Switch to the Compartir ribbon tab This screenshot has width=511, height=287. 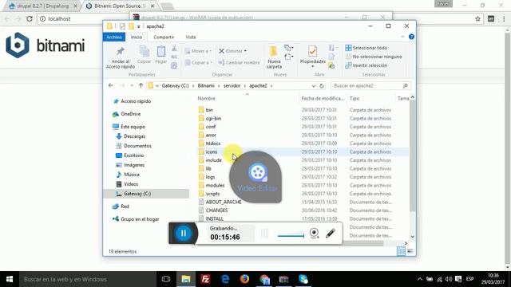pos(164,37)
